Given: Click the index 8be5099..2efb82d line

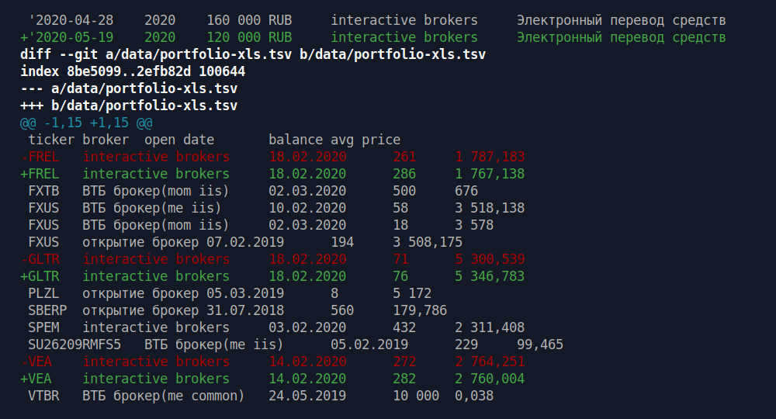Looking at the screenshot, I should [133, 71].
